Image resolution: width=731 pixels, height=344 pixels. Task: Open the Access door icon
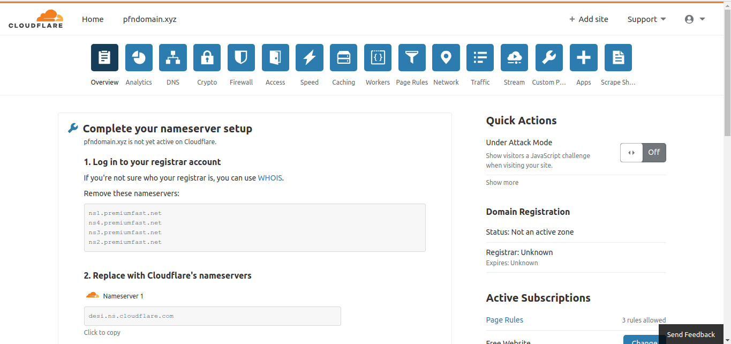(275, 57)
